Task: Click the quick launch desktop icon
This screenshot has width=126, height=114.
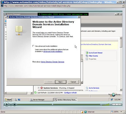Action: click(x=19, y=100)
